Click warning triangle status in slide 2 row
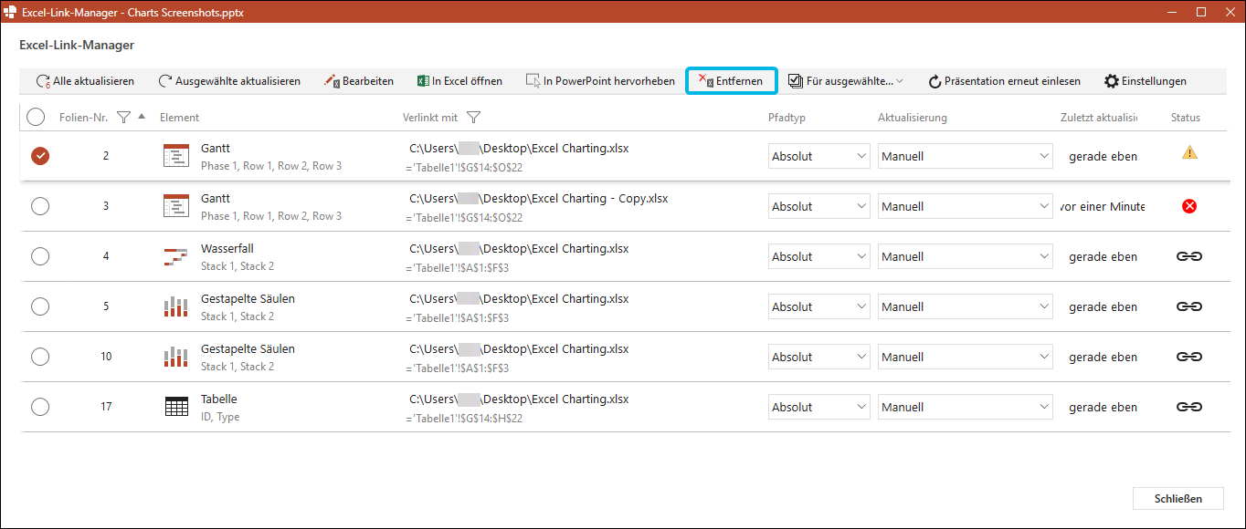This screenshot has width=1246, height=529. (1189, 153)
